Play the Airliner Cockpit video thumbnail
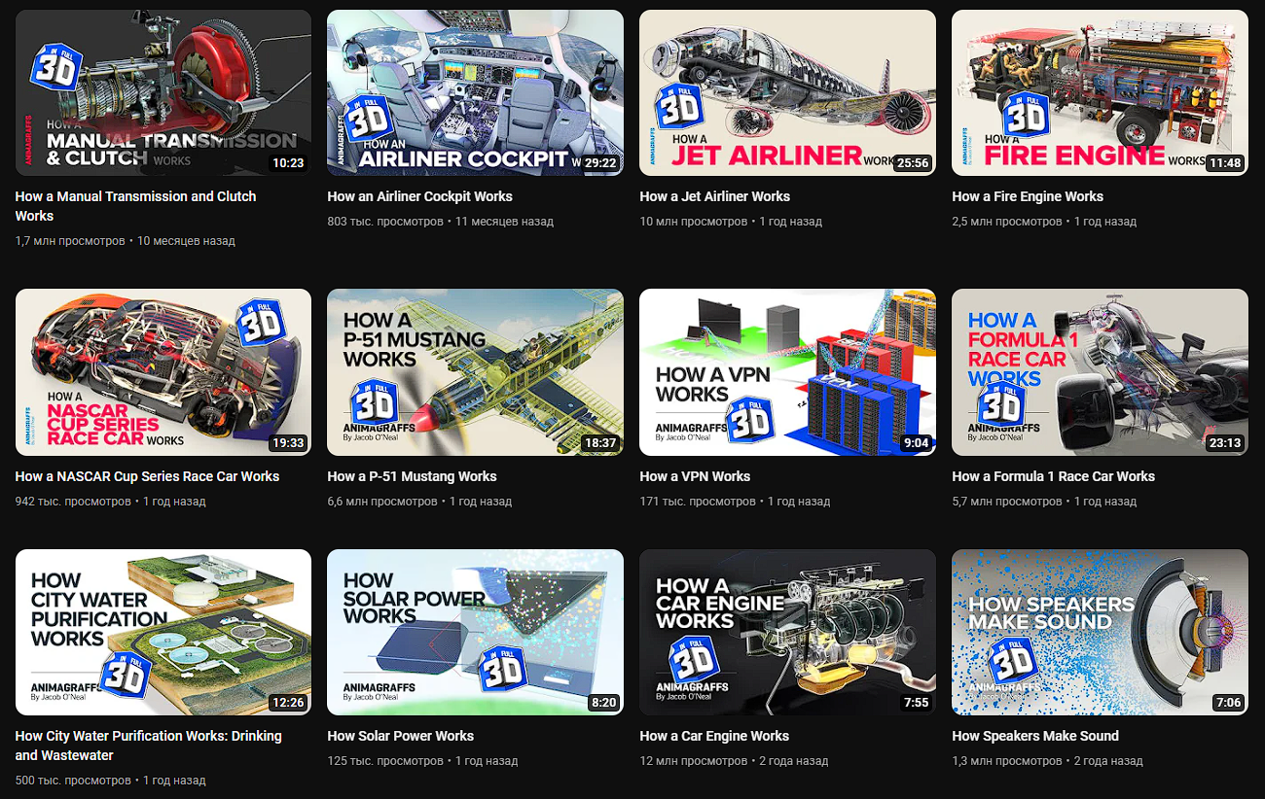The image size is (1265, 799). (476, 93)
